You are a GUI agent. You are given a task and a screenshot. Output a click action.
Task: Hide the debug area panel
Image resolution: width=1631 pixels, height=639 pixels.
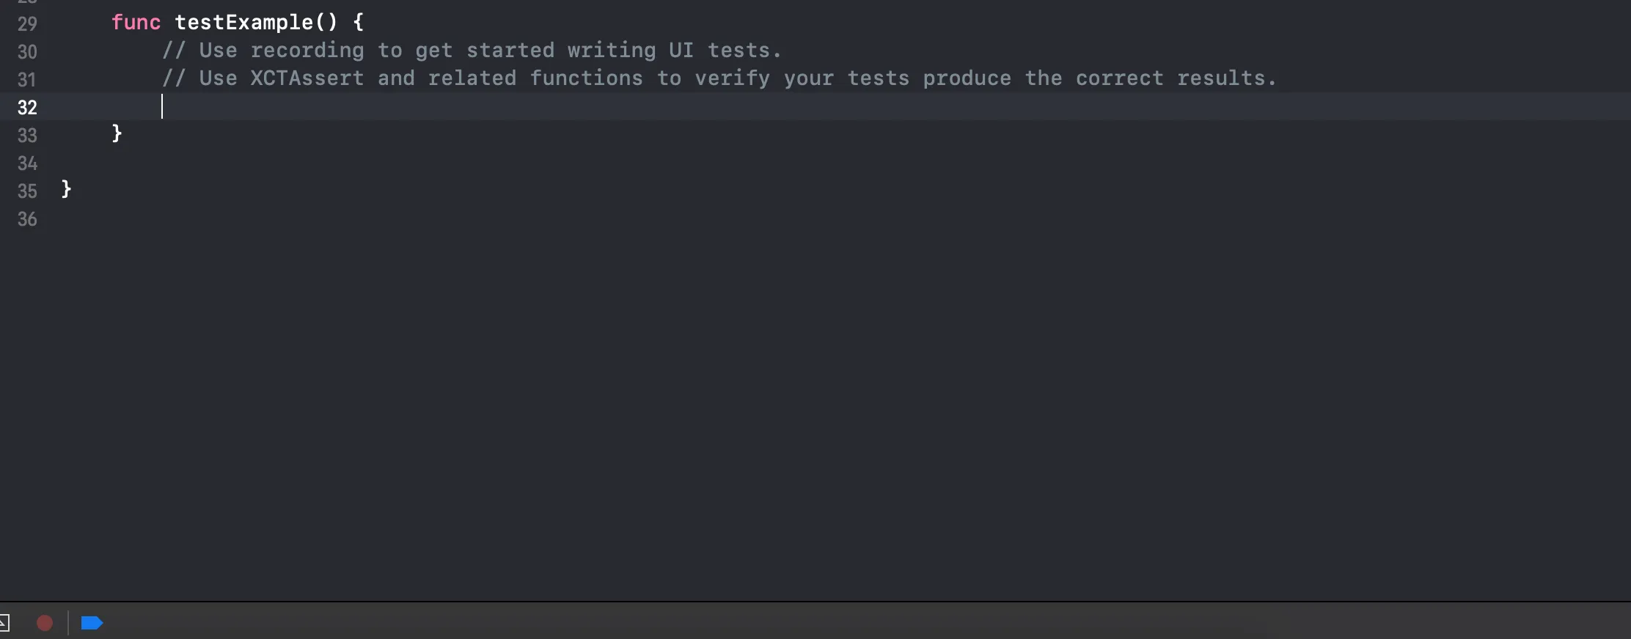4,623
